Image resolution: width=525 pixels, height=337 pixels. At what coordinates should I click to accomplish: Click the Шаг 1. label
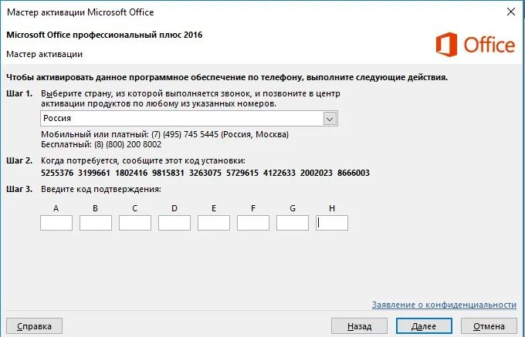(19, 93)
